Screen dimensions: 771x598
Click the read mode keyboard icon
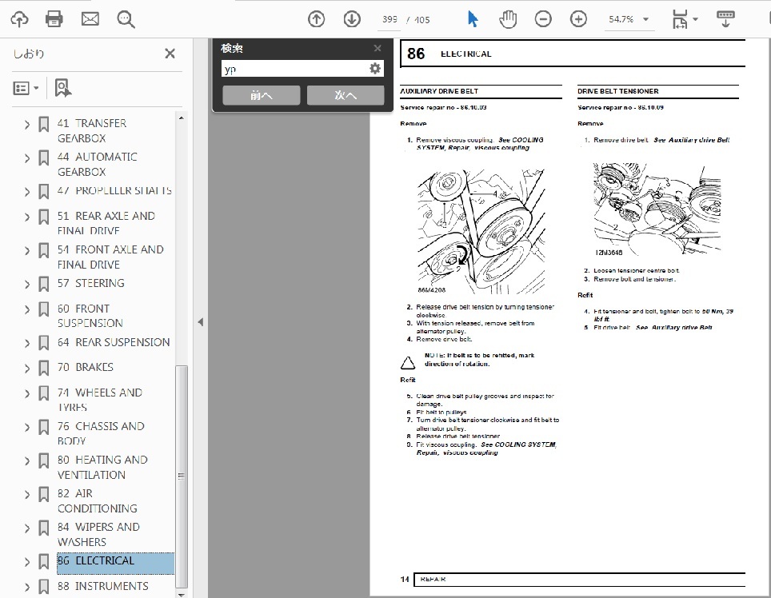pyautogui.click(x=725, y=19)
